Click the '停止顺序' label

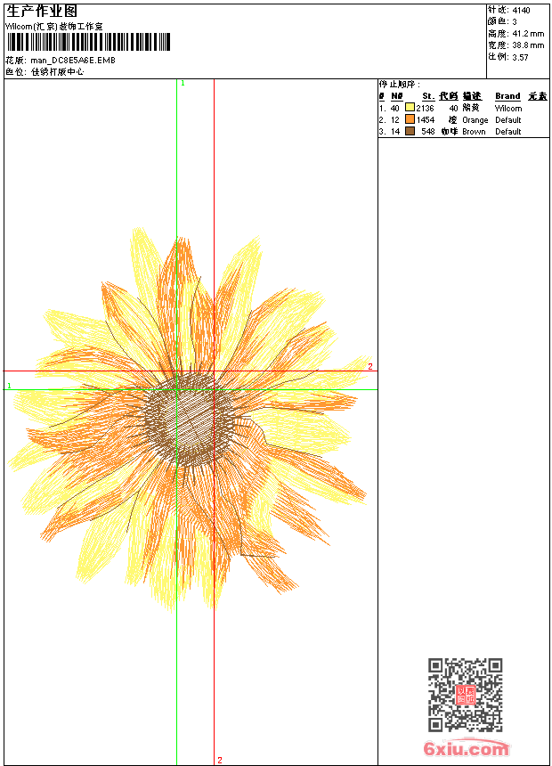point(399,85)
